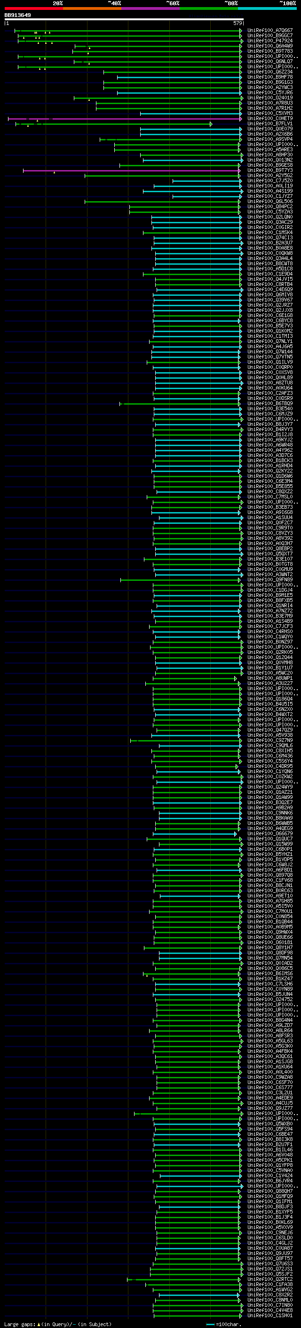The height and width of the screenshot is (1328, 301).
Task: Select hit label UniRef100_C1E9D4
Action: pyautogui.click(x=270, y=274)
